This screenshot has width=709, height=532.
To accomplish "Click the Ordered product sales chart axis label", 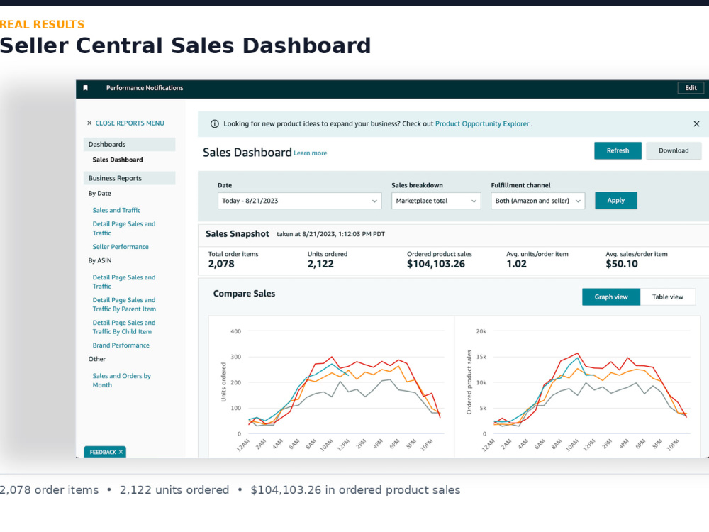I will (x=469, y=382).
